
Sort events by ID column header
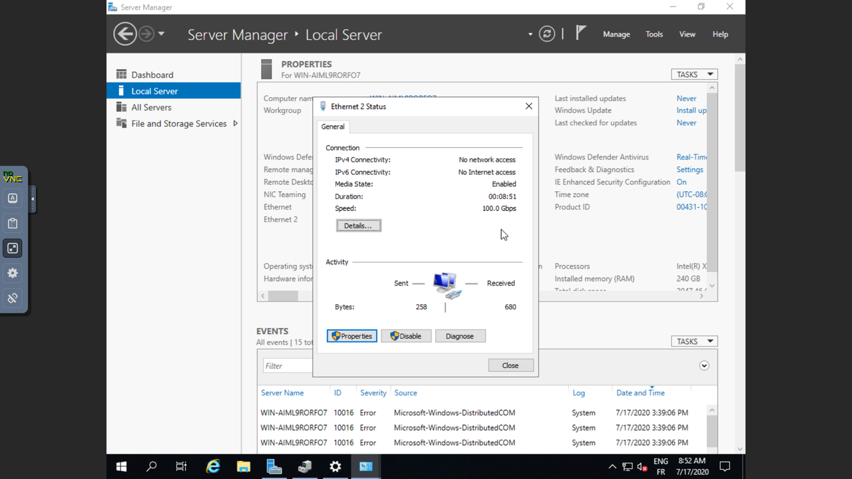(x=338, y=393)
